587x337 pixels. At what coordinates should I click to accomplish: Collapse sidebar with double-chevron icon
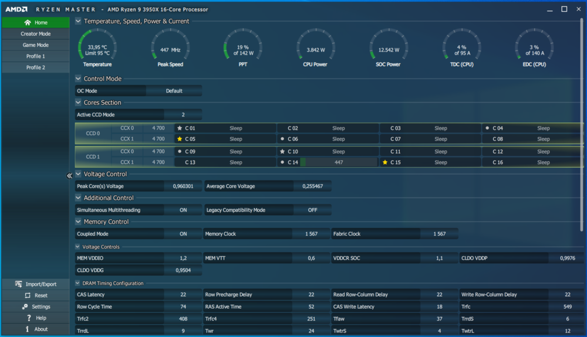coord(69,176)
